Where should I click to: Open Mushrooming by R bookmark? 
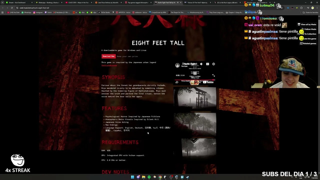click(x=195, y=12)
